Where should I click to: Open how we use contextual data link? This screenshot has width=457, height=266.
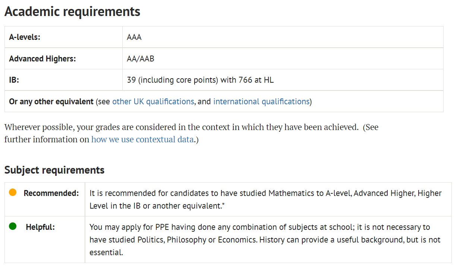(x=143, y=140)
